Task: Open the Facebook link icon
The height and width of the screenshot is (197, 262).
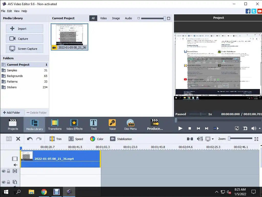Action: [x=248, y=11]
